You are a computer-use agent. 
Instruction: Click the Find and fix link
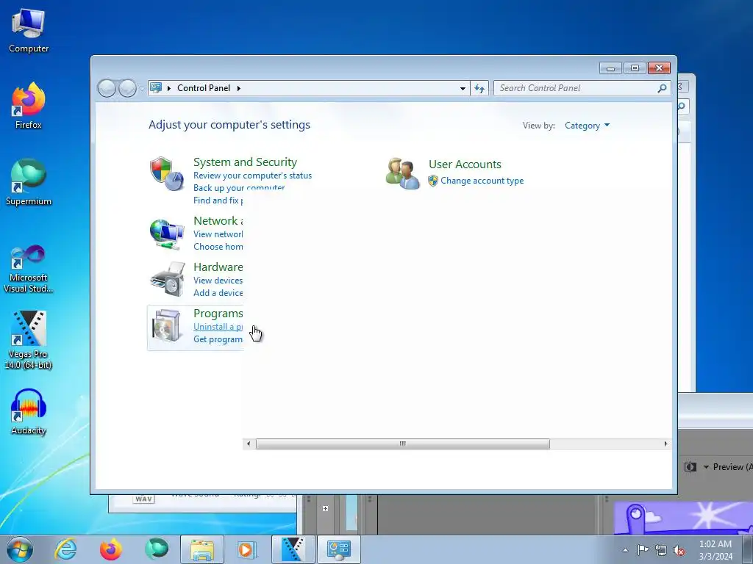[x=218, y=200]
